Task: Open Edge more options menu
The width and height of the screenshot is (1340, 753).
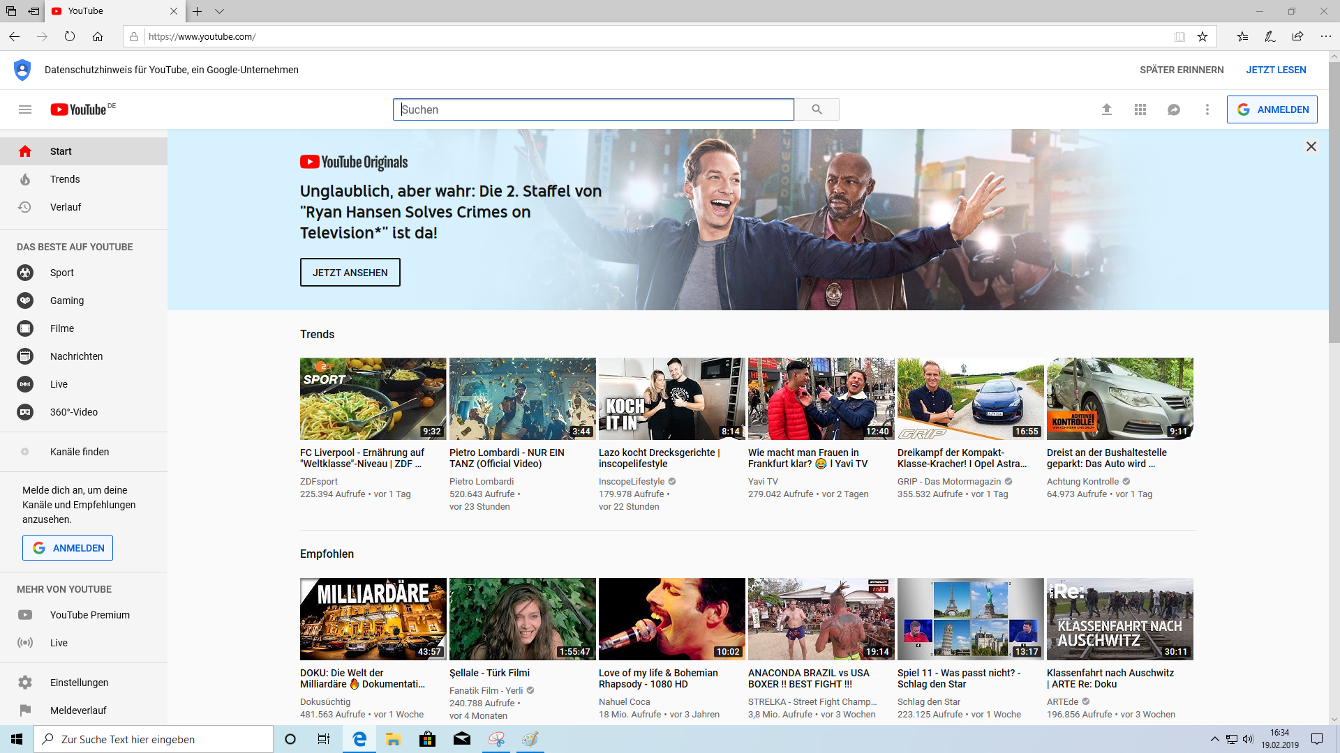Action: pyautogui.click(x=1326, y=36)
